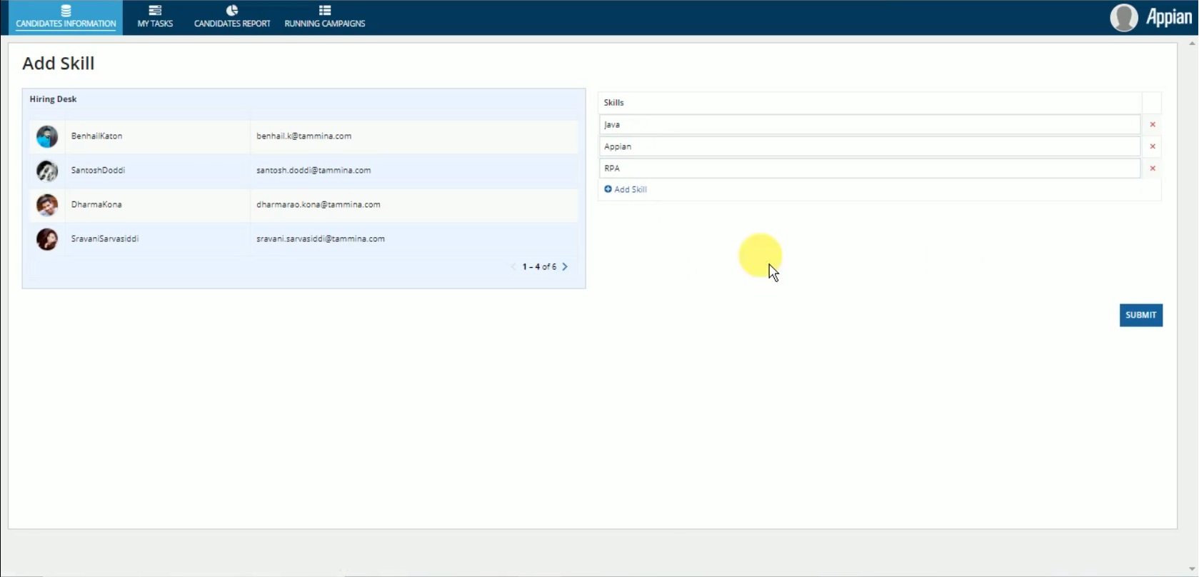Edit the Appian skill field

coord(870,146)
